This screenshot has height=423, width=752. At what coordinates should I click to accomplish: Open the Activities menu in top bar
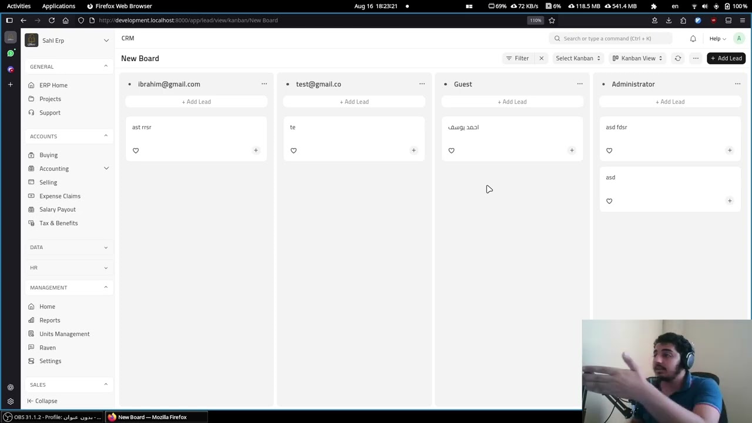[x=18, y=6]
